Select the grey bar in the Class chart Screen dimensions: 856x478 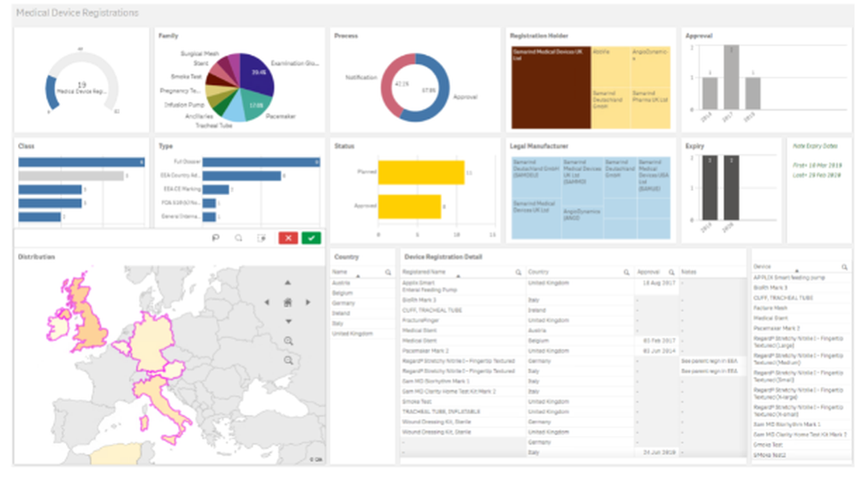(x=71, y=175)
